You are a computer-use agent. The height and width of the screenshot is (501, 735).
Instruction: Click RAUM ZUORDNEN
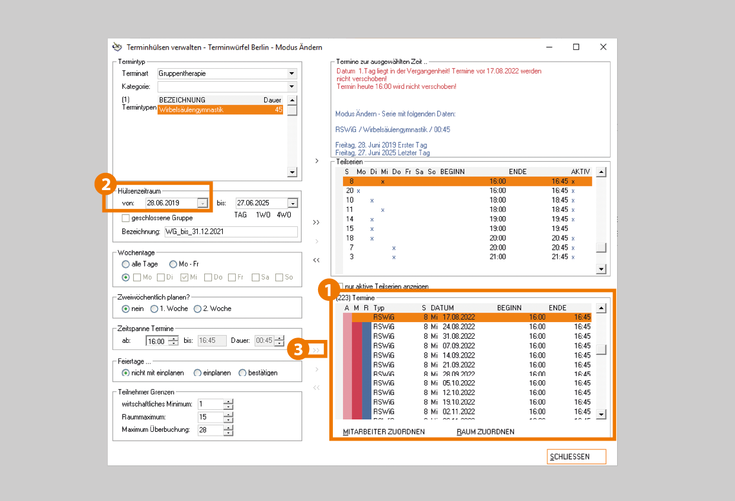click(485, 432)
